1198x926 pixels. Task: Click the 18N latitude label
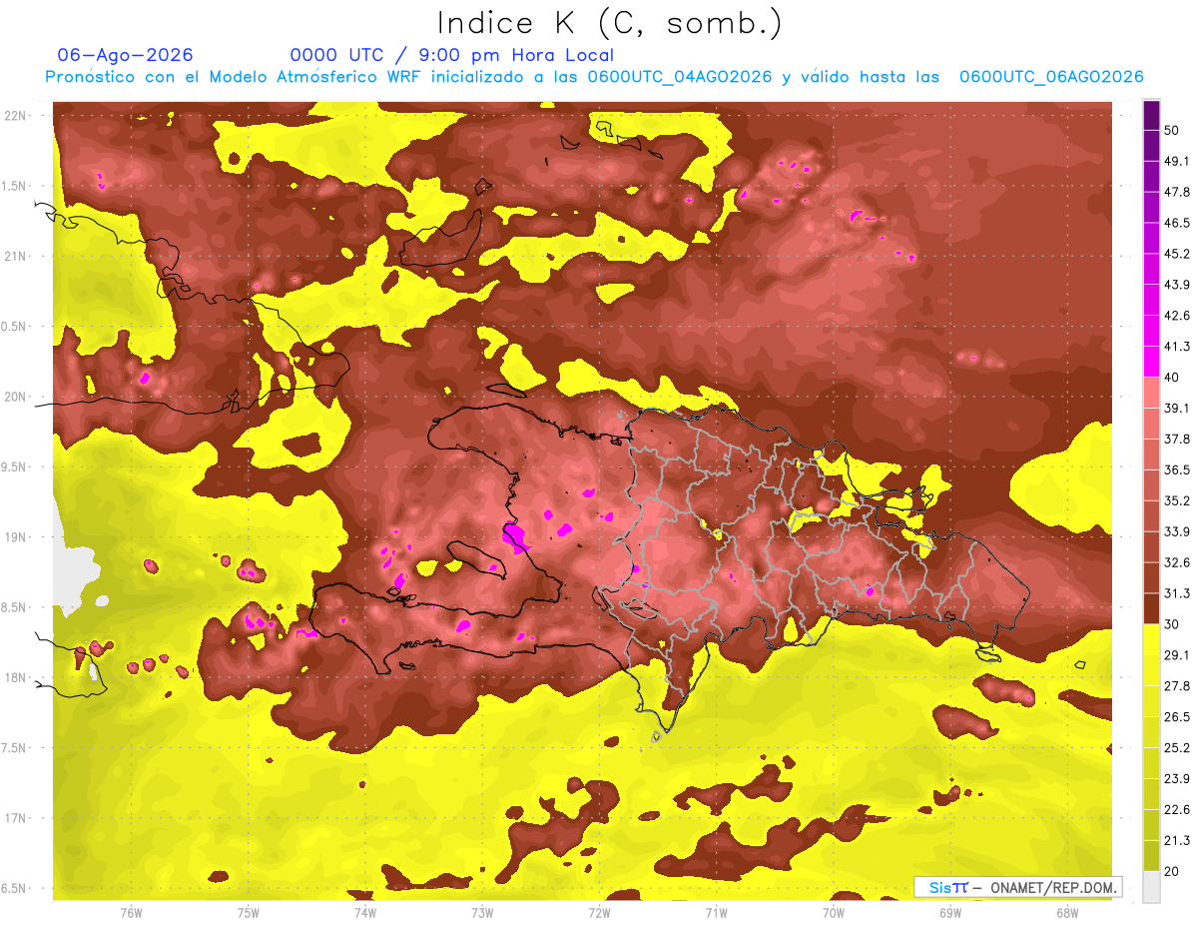point(15,677)
